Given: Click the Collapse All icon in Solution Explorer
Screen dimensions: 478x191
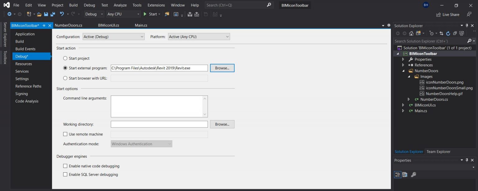Looking at the screenshot, I should 455,33.
